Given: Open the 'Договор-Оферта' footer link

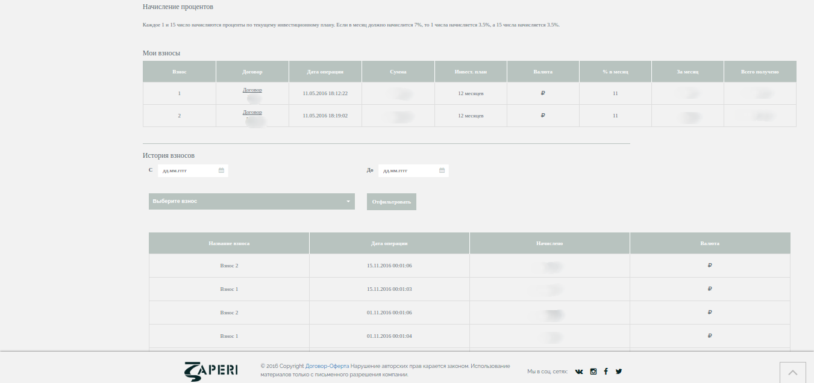Looking at the screenshot, I should 327,366.
